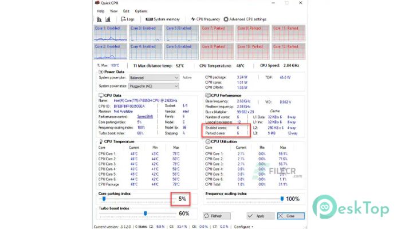The image size is (401, 229).
Task: Click the CPU Package temperature row
Action: click(x=139, y=184)
